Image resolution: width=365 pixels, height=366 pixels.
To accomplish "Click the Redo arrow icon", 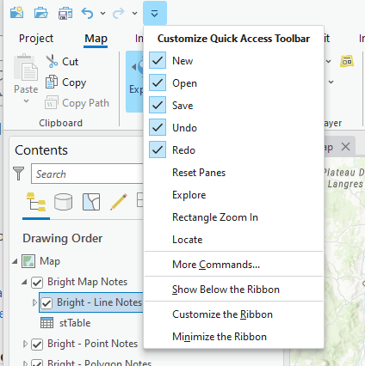I will (118, 13).
